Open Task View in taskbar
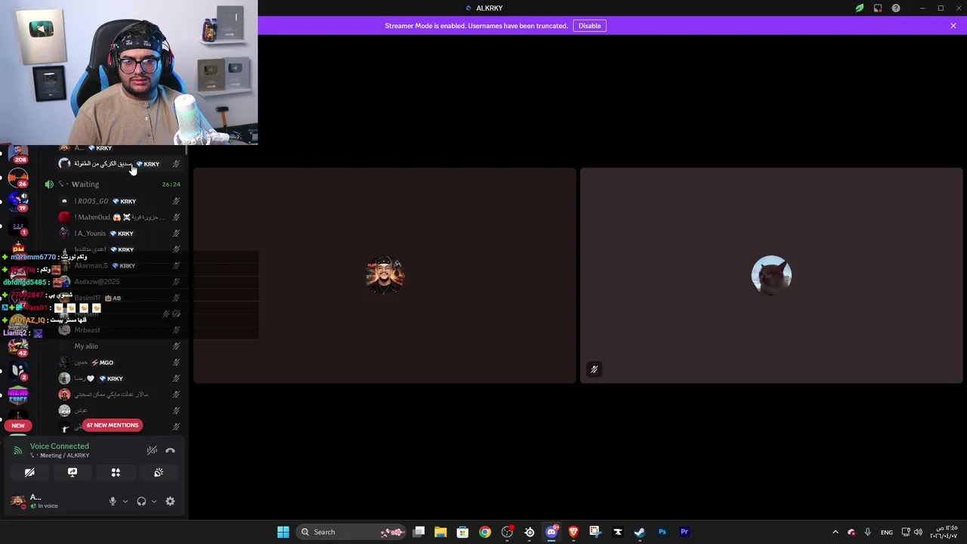This screenshot has height=544, width=967. tap(419, 532)
